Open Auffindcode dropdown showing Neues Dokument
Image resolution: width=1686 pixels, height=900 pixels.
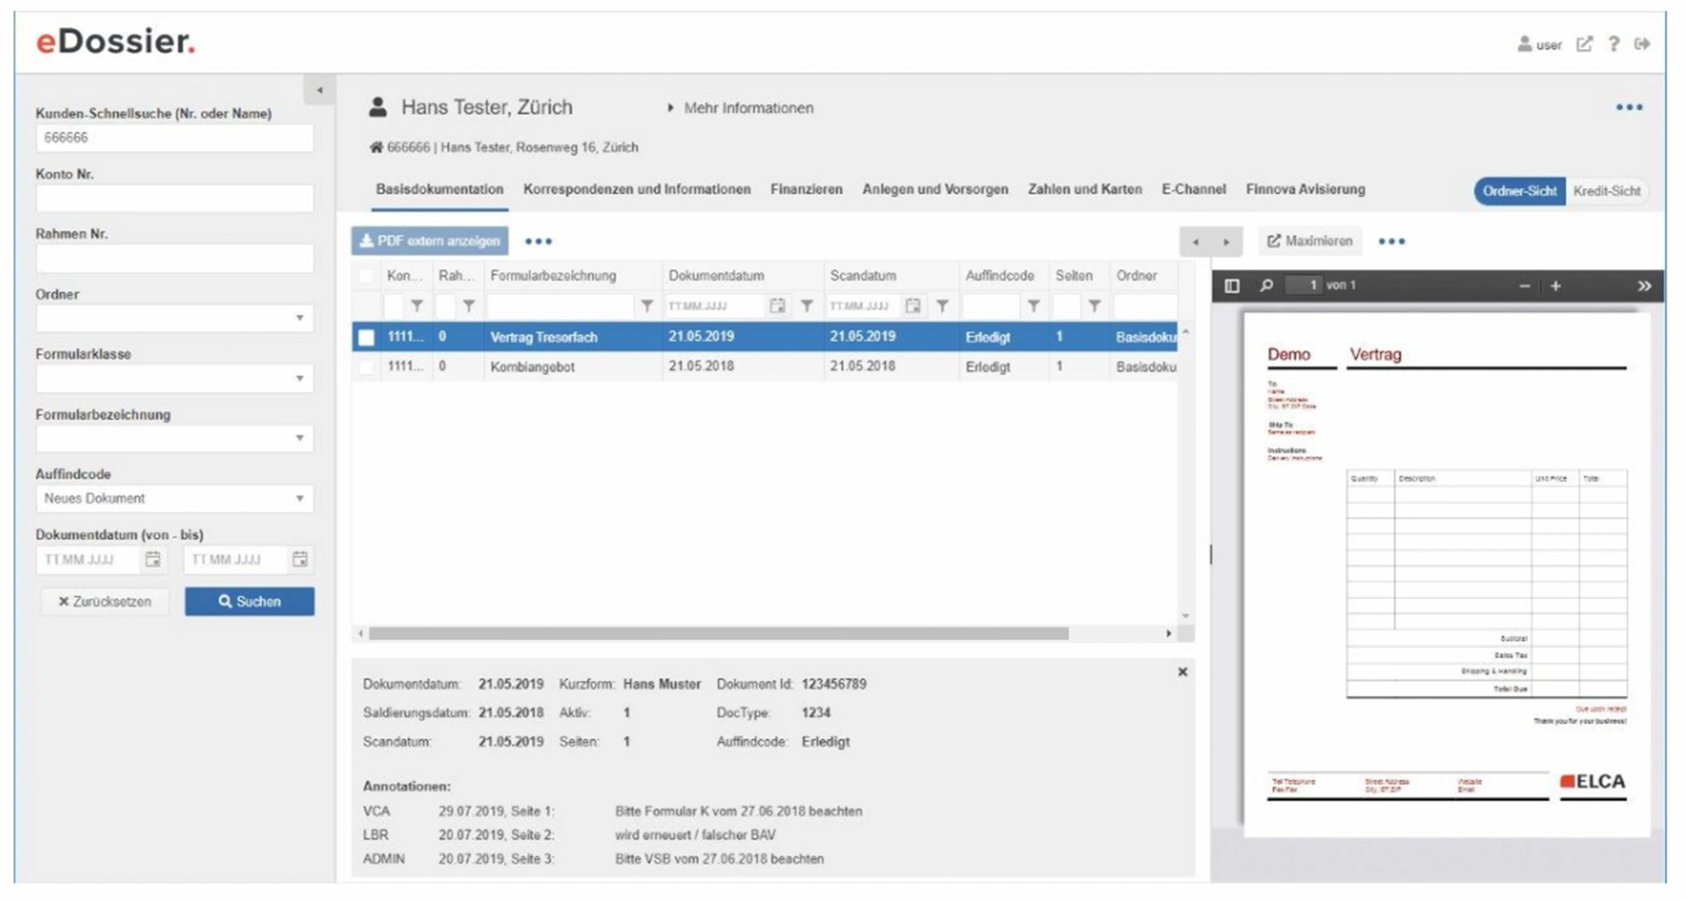click(x=174, y=498)
